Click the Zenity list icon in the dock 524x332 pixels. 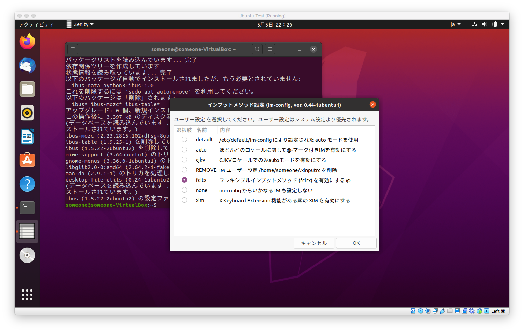pyautogui.click(x=27, y=231)
